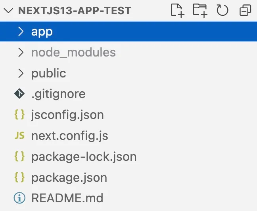Click the git icon beside .gitignore
This screenshot has height=211, width=257.
coord(19,94)
